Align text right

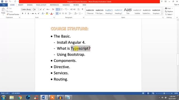click(63, 14)
